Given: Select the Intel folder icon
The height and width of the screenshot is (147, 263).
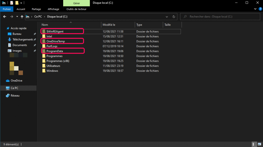Looking at the screenshot, I should [44, 36].
